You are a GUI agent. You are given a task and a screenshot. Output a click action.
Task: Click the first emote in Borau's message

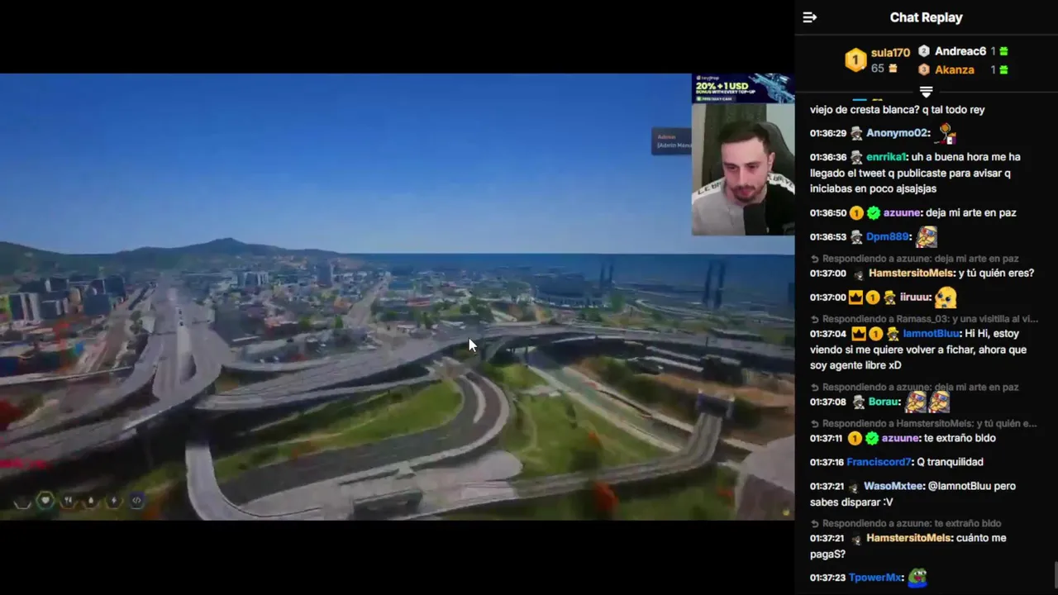tap(915, 402)
